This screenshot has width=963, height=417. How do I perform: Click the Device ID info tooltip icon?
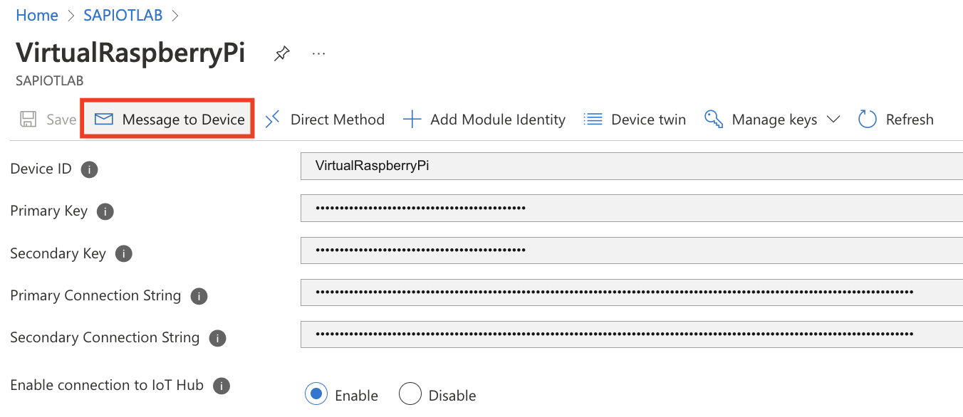(89, 169)
